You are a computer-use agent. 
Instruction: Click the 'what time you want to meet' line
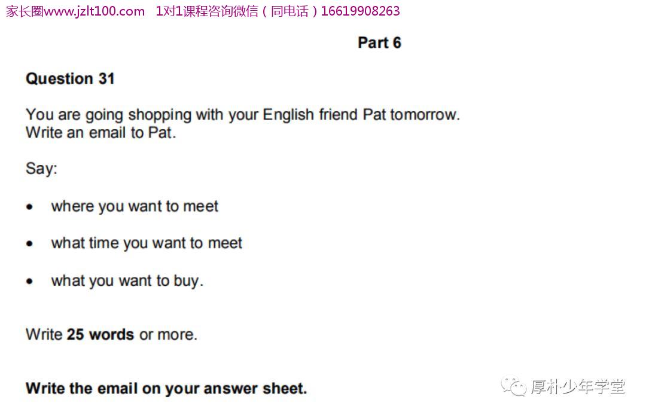(147, 243)
